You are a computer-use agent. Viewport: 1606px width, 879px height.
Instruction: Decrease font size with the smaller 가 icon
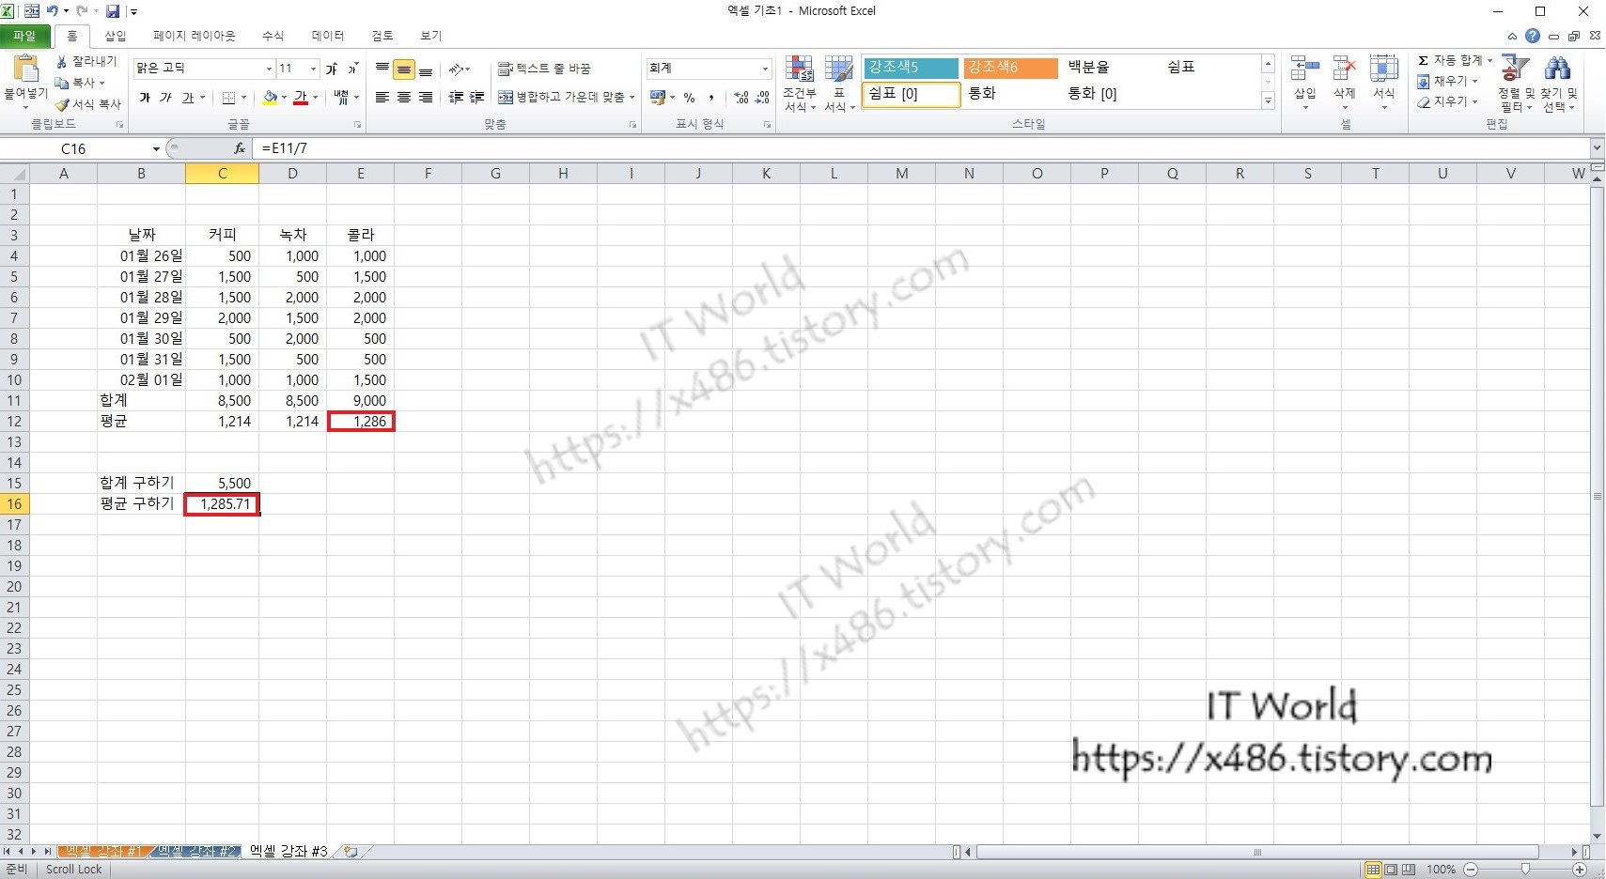[352, 69]
